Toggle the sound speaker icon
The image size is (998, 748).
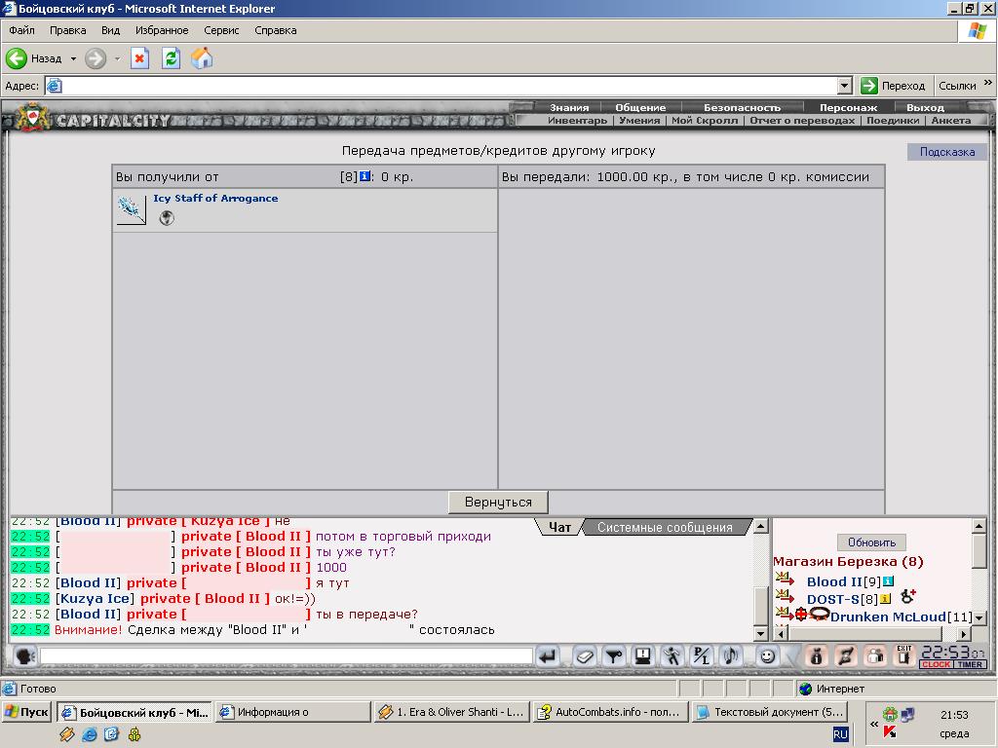[x=731, y=655]
